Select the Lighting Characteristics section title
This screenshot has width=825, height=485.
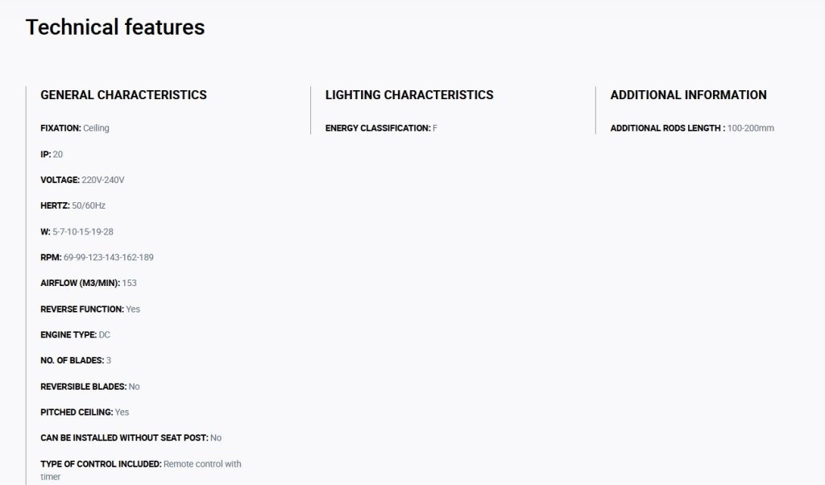click(x=409, y=95)
